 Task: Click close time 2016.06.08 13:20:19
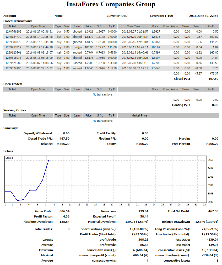pyautogui.click(x=135, y=63)
